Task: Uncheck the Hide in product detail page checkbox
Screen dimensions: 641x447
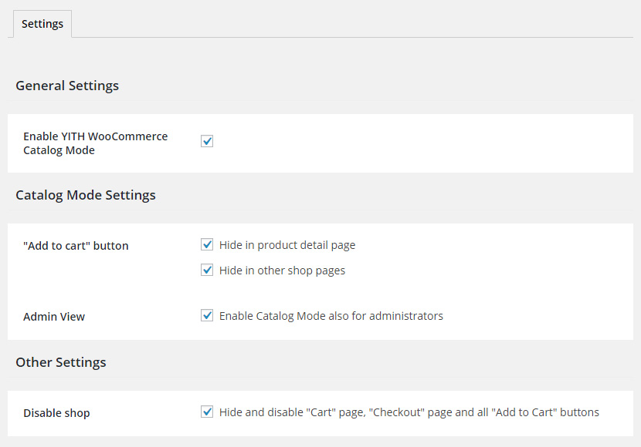Action: (x=207, y=244)
